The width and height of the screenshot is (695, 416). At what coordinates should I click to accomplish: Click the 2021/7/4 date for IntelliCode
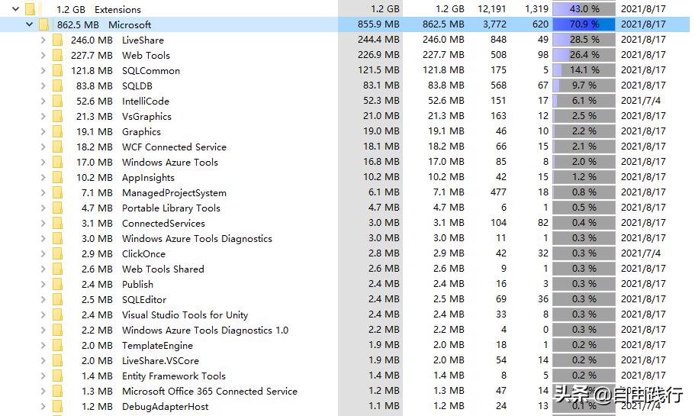[x=641, y=101]
